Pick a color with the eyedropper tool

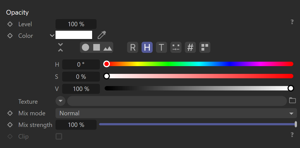click(x=102, y=35)
